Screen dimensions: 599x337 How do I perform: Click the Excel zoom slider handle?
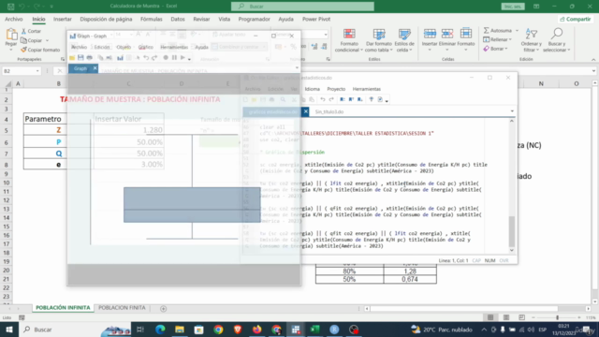(x=558, y=317)
